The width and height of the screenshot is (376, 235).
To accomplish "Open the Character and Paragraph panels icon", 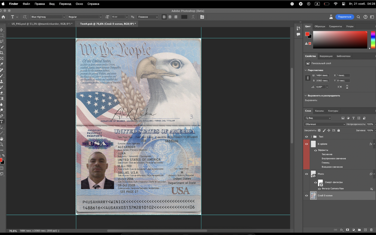I will pos(202,17).
